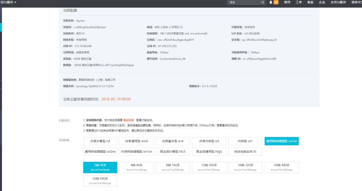This screenshot has width=362, height=191.
Task: Choose 32核 64GB ecs.sn1ne.8xlarge spec
Action: click(x=100, y=181)
